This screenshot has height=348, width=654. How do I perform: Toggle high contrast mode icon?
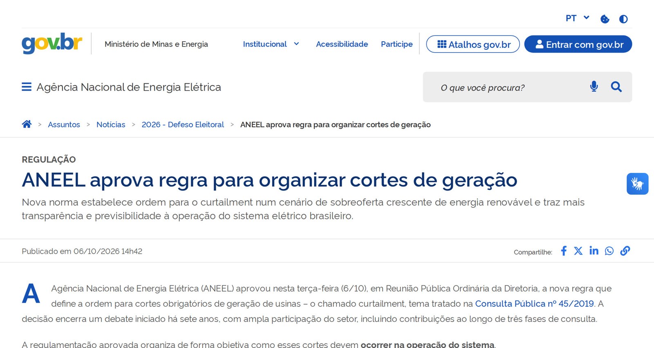click(x=623, y=19)
